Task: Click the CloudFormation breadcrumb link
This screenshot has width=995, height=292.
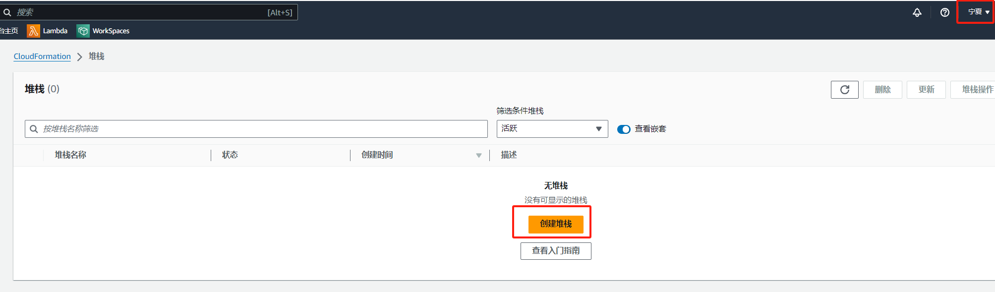Action: coord(42,57)
